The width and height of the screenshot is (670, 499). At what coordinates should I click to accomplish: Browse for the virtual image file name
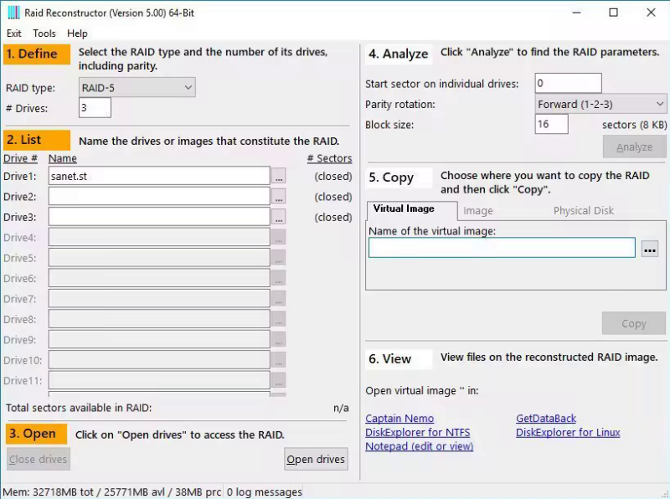(650, 249)
